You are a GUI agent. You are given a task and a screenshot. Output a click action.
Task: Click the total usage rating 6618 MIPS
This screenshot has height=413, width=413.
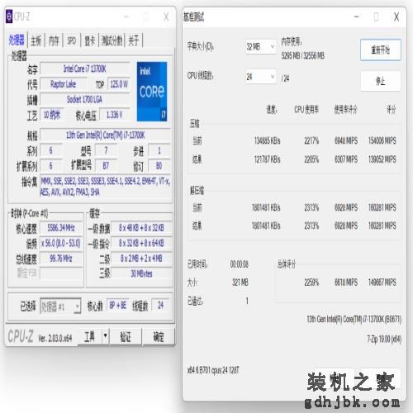coord(346,282)
